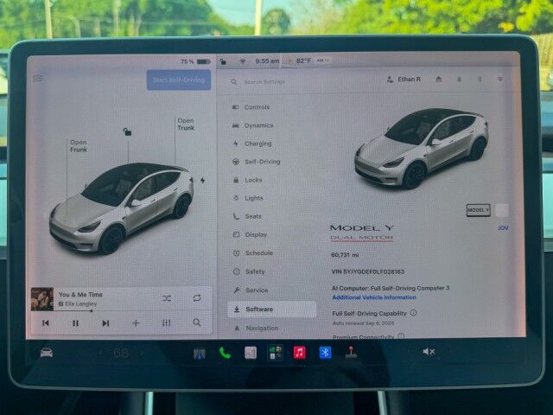Tap the info icon beside Full Self-Driving Capability

point(414,313)
